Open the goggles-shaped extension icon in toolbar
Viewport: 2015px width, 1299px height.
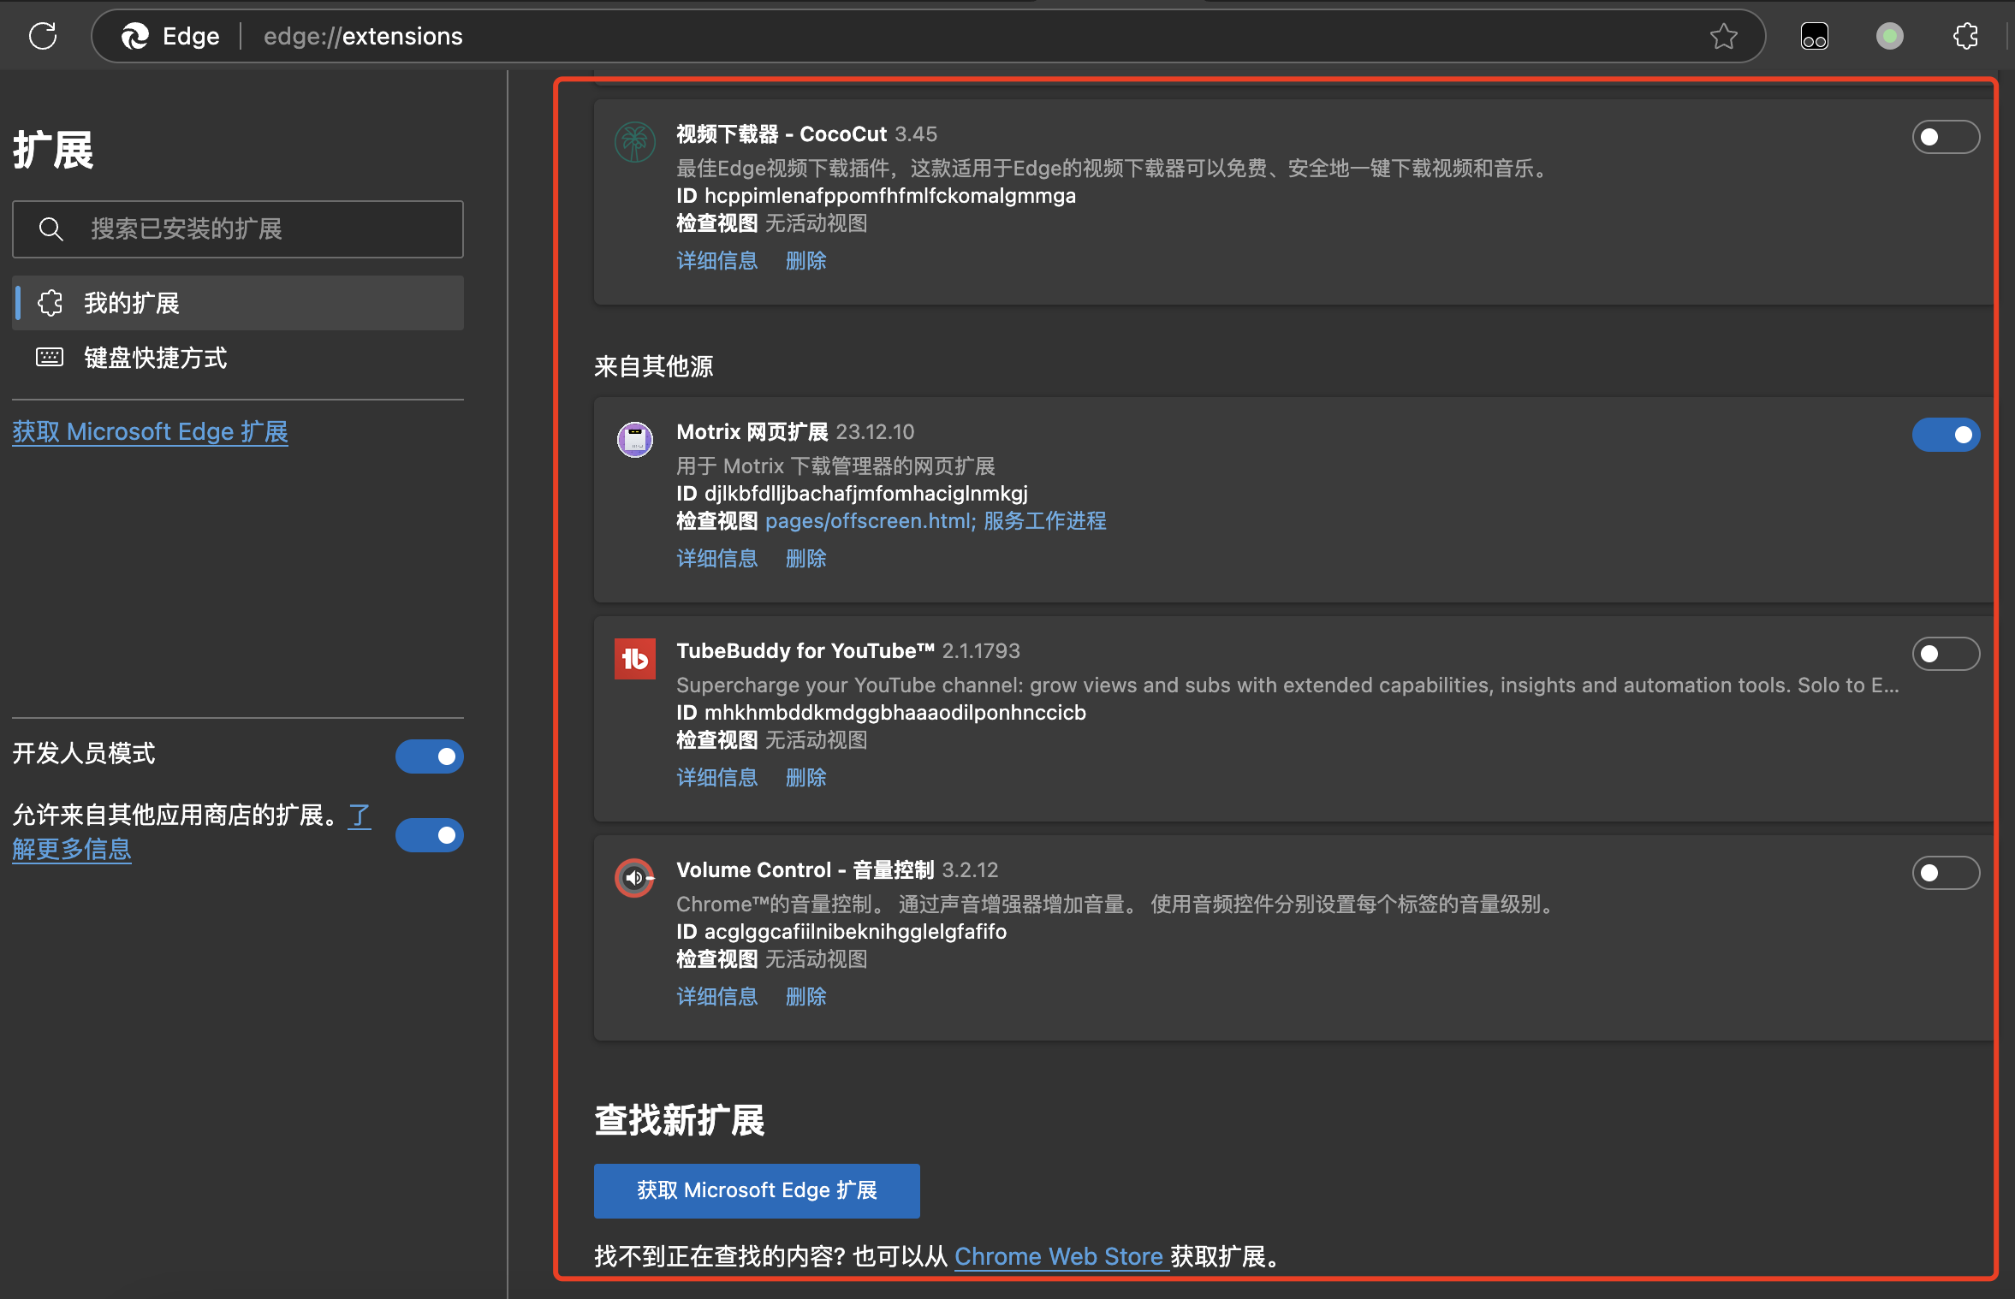1815,36
